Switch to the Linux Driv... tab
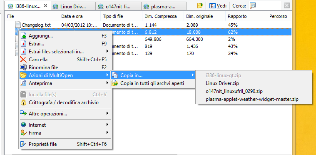Image resolution: width=316 pixels, height=155 pixels. tap(73, 6)
